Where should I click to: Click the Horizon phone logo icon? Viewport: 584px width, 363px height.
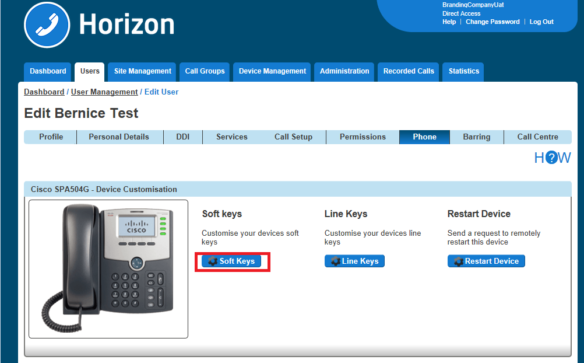pos(47,25)
